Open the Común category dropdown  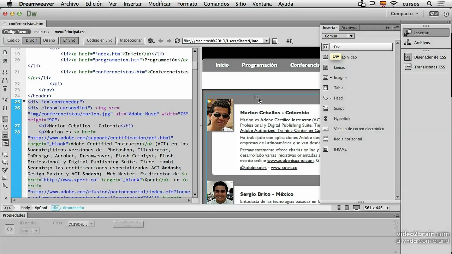[x=338, y=36]
